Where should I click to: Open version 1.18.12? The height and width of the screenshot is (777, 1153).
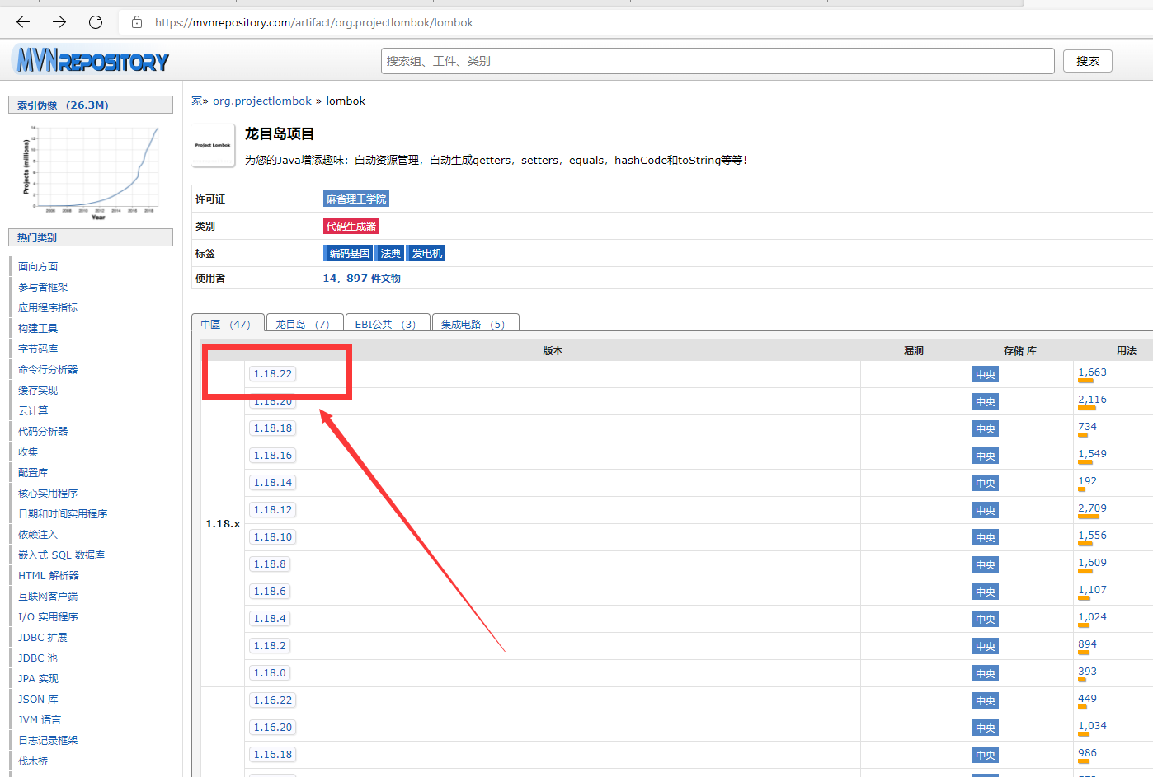273,509
